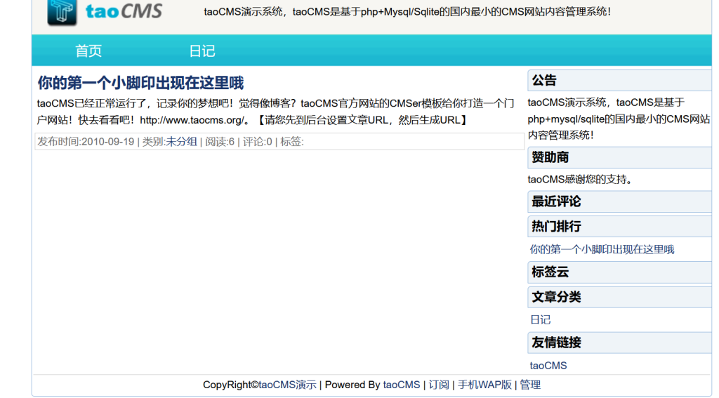The width and height of the screenshot is (719, 398).
Task: Click the header tagline about taoCMS演示系统
Action: [x=407, y=12]
